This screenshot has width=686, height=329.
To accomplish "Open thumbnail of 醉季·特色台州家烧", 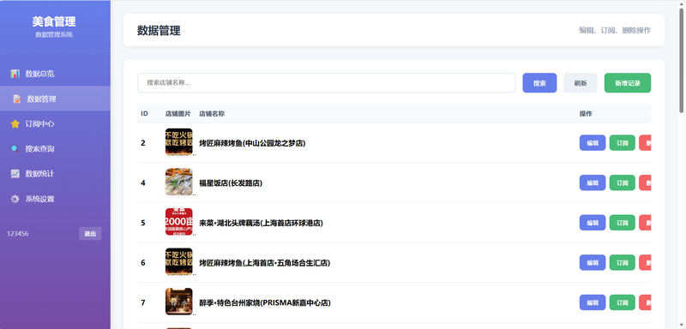I will pyautogui.click(x=179, y=302).
